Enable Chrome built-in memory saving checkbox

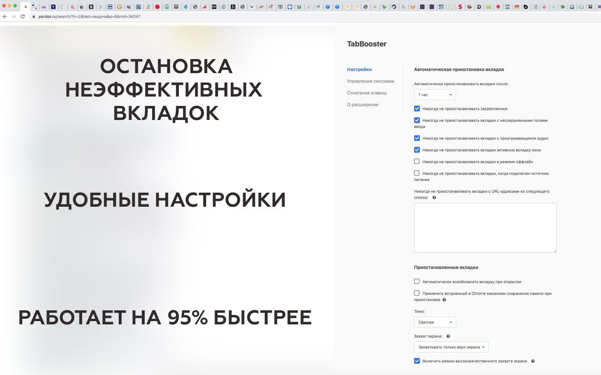417,293
